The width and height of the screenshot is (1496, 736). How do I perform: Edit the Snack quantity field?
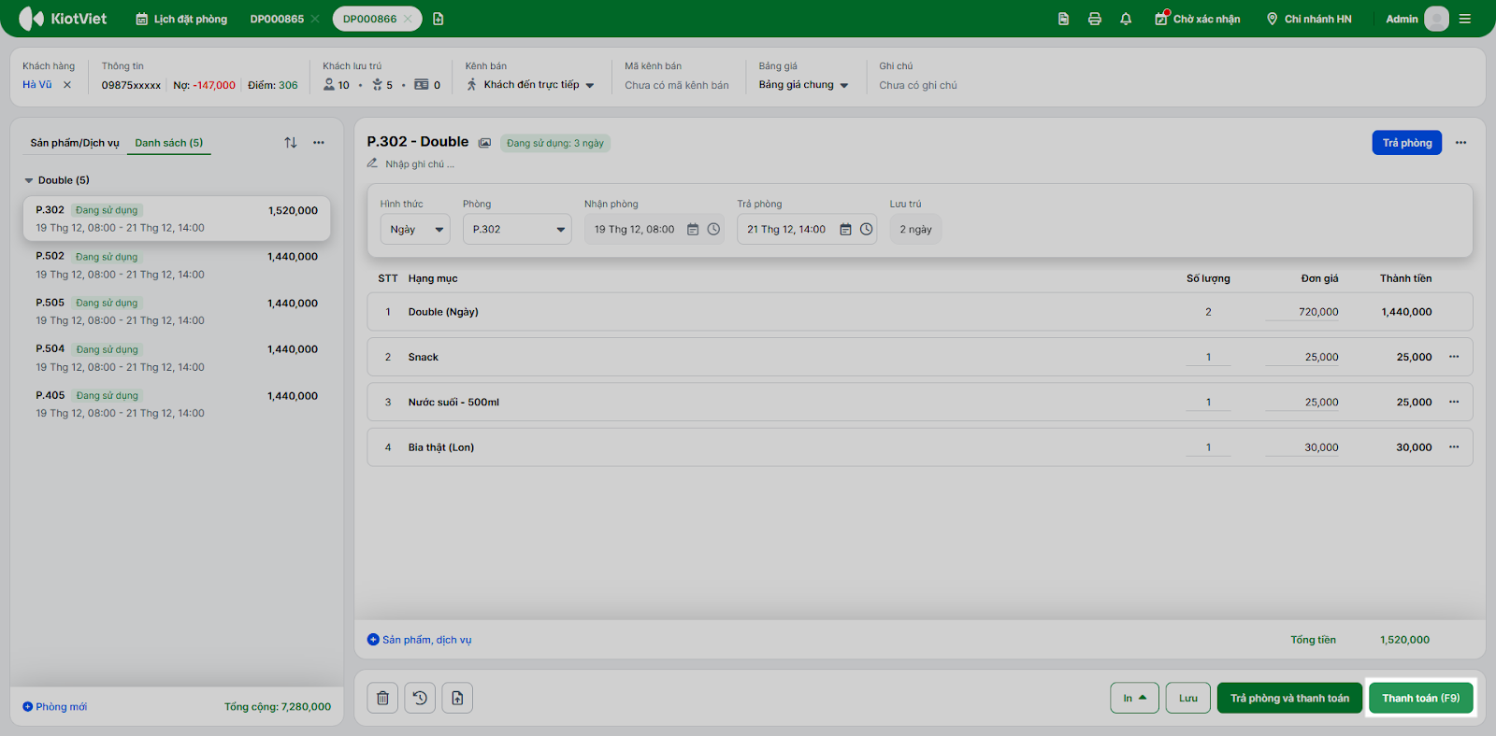pyautogui.click(x=1208, y=357)
